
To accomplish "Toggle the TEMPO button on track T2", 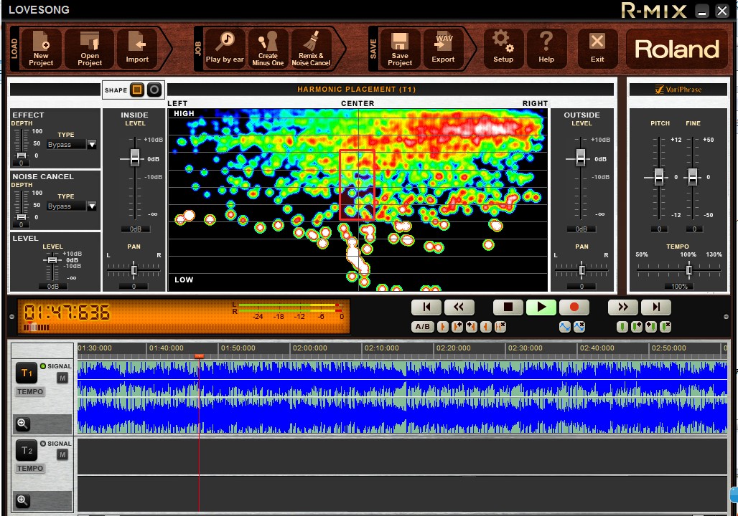I will click(x=30, y=468).
